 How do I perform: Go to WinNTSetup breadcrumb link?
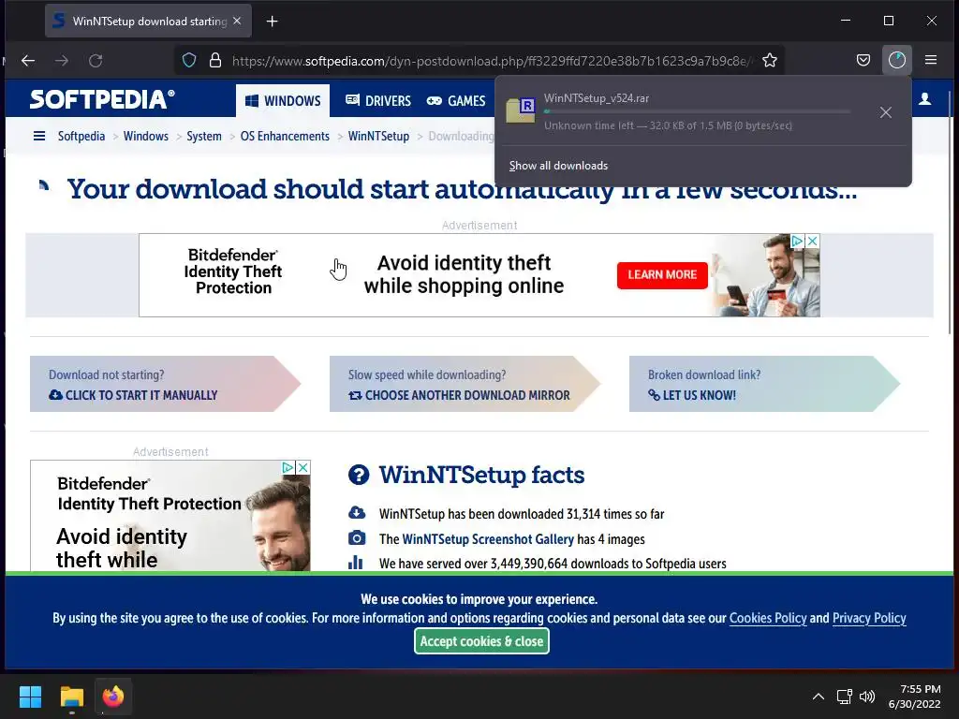pyautogui.click(x=378, y=136)
